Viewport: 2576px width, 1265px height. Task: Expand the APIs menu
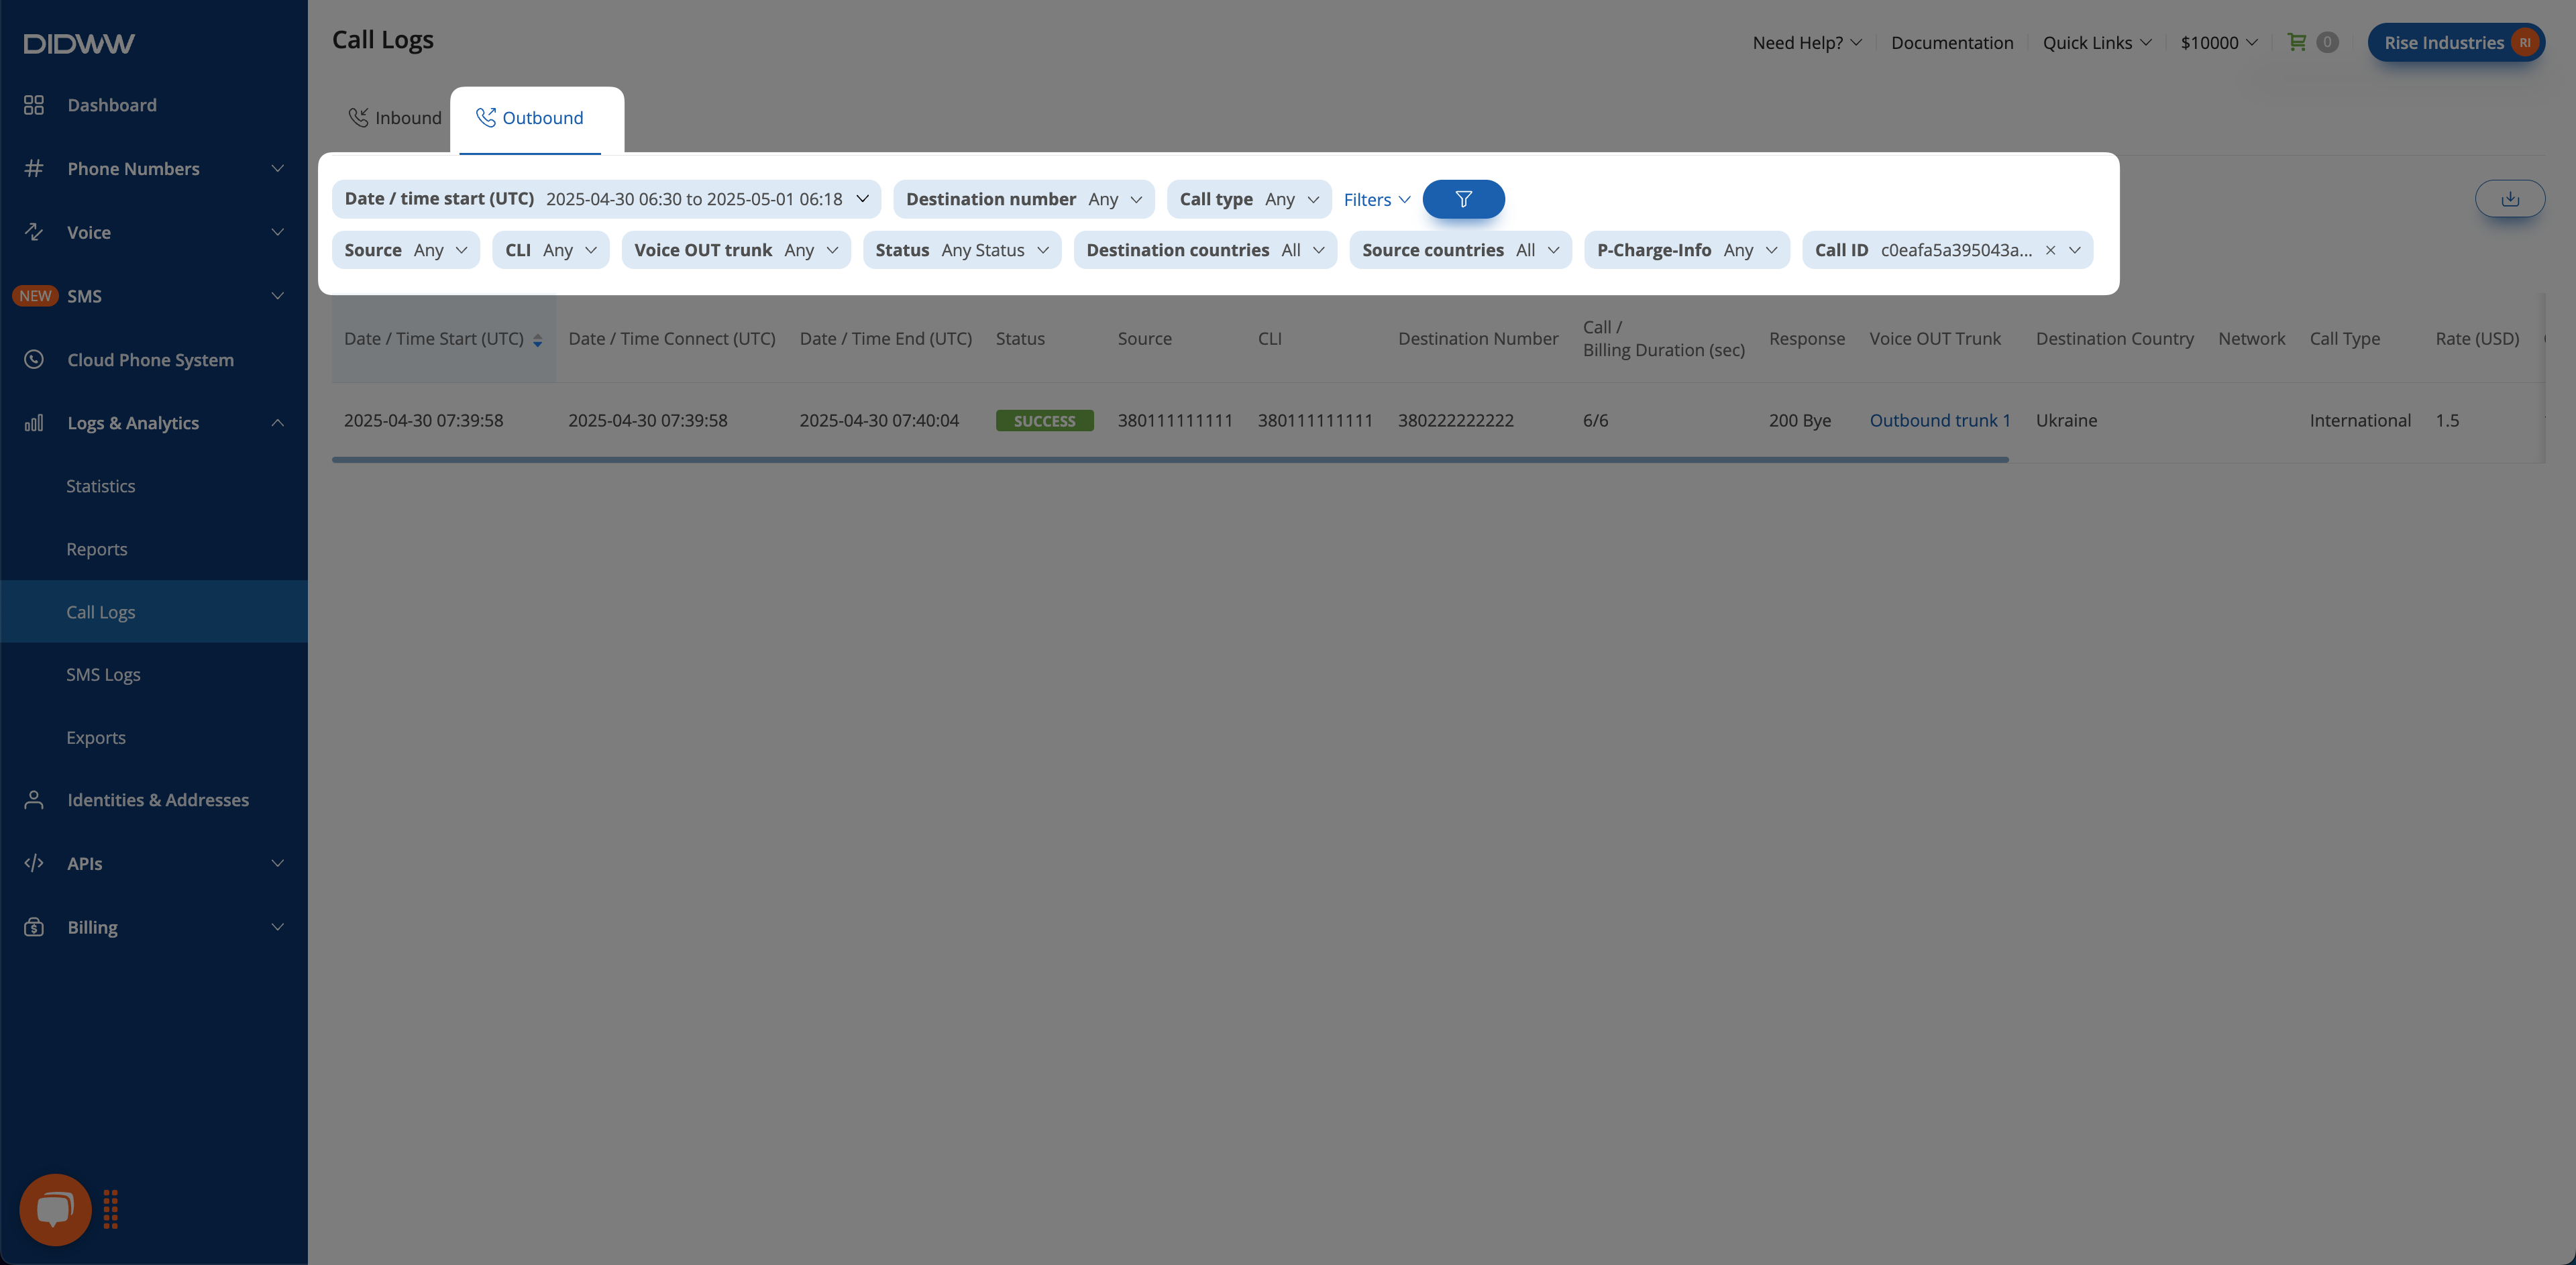click(x=278, y=863)
